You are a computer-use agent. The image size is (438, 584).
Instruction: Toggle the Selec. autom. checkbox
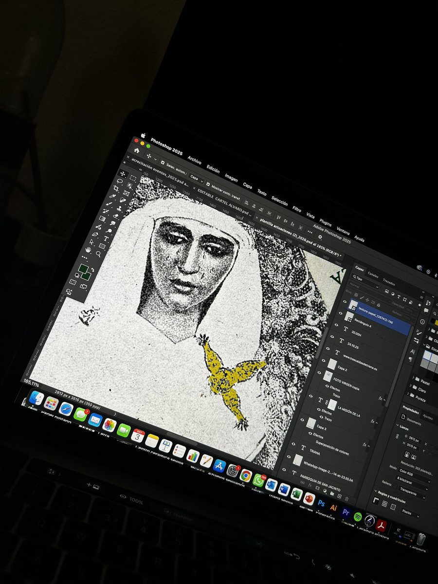(163, 163)
